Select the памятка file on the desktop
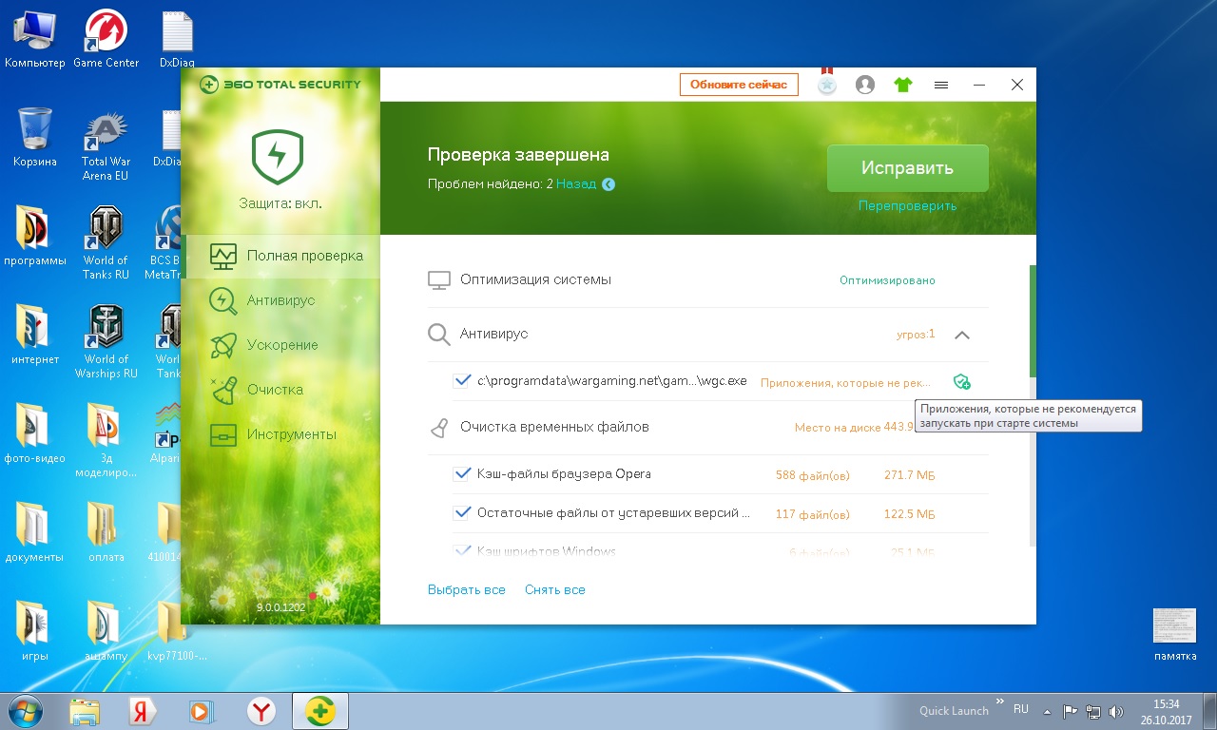 pos(1175,635)
